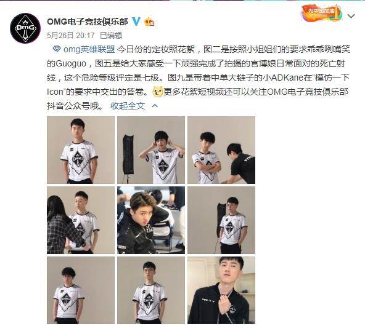Open the omg英雄联盟 super topic link
365x326 pixels.
point(89,49)
